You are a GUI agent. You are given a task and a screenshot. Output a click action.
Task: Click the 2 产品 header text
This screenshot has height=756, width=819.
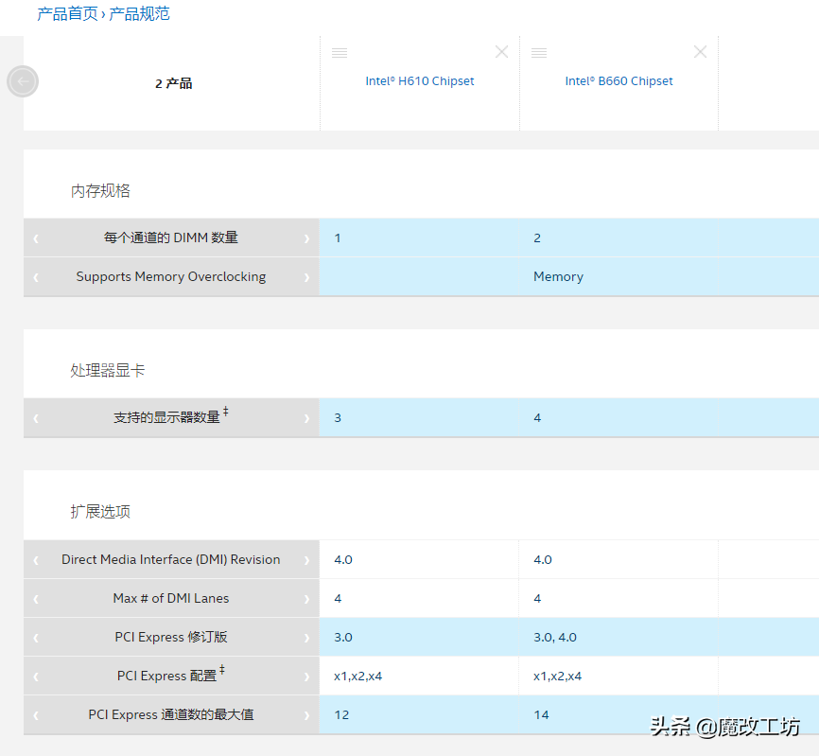point(173,83)
